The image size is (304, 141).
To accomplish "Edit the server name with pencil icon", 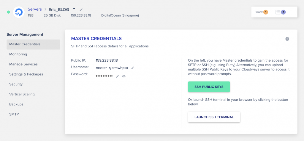I will click(81, 9).
